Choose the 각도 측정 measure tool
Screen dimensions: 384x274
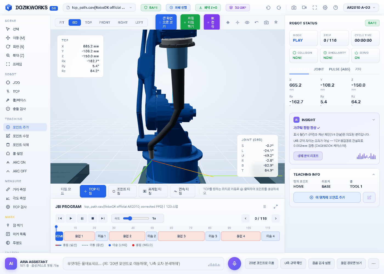click(x=25, y=198)
